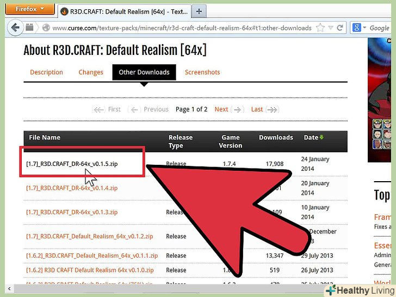Screen dimensions: 396x297
Task: Switch to the Changes tab
Action: tap(91, 72)
